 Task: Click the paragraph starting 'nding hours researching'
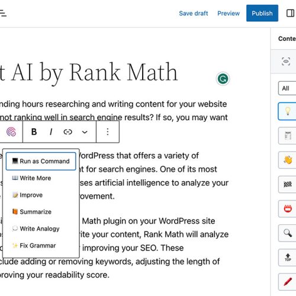pos(114,111)
